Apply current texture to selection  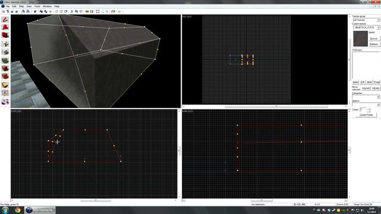tap(5, 68)
